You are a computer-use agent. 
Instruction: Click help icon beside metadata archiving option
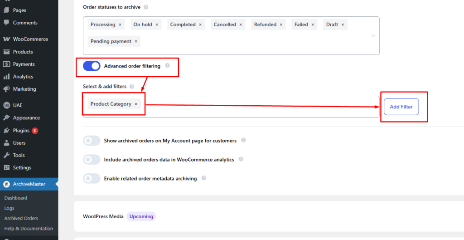(203, 178)
